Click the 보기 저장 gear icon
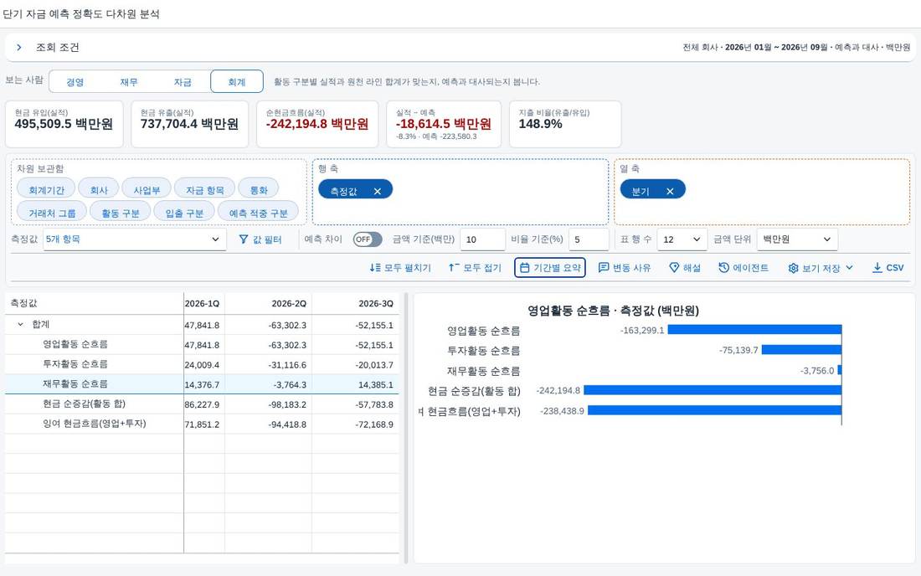Viewport: 921px width, 576px height. click(x=793, y=269)
